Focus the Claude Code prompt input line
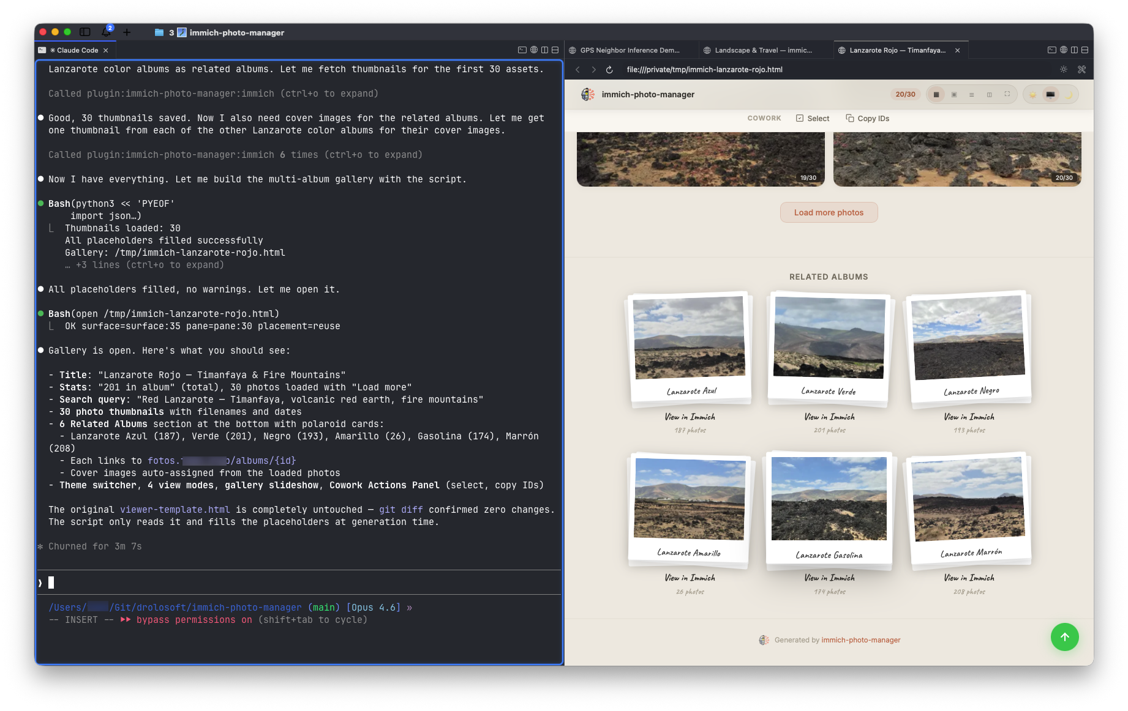This screenshot has width=1128, height=711. click(x=299, y=583)
